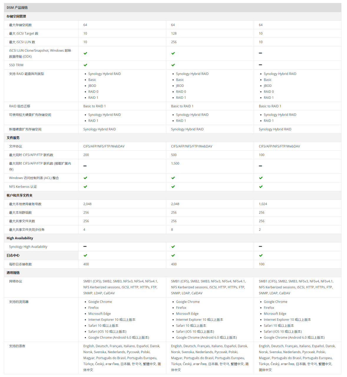Click the iSCSI LUN Clone checkmark in second column
This screenshot has height=377, width=347.
pos(173,53)
